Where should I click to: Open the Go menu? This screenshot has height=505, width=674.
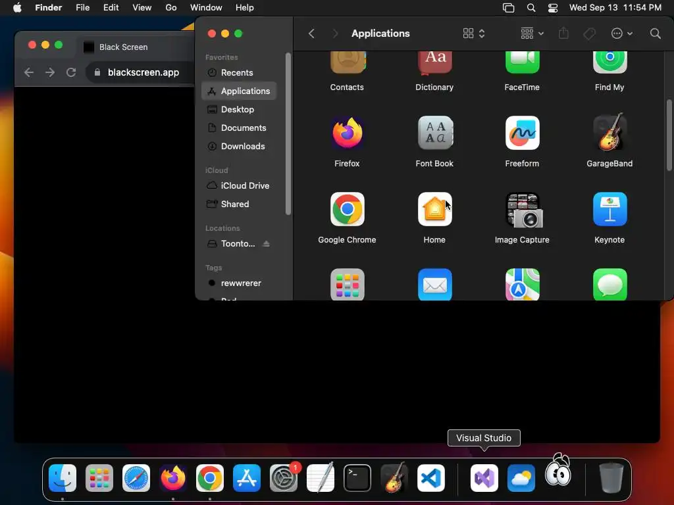(x=171, y=8)
